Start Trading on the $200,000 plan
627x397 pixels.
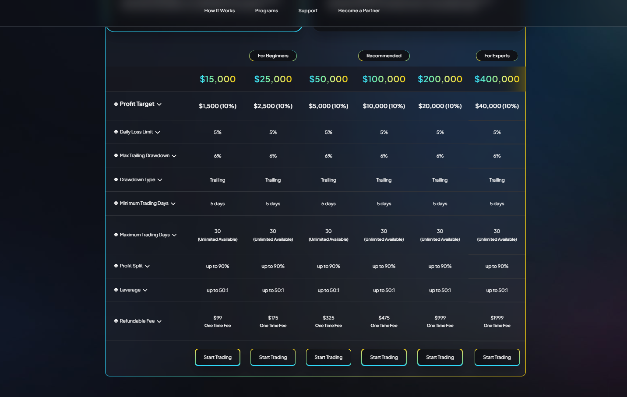[440, 357]
